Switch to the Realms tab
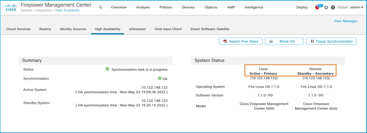The image size is (367, 133). [x=45, y=29]
